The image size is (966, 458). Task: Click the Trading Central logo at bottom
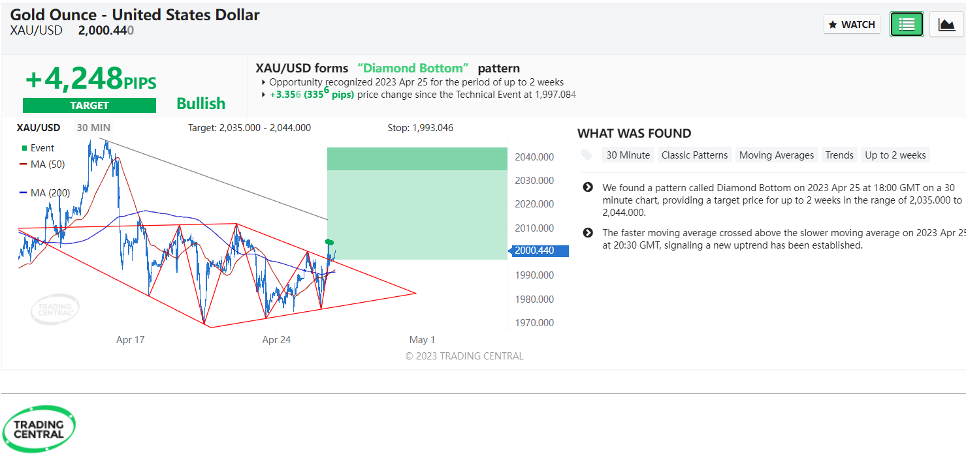[39, 429]
